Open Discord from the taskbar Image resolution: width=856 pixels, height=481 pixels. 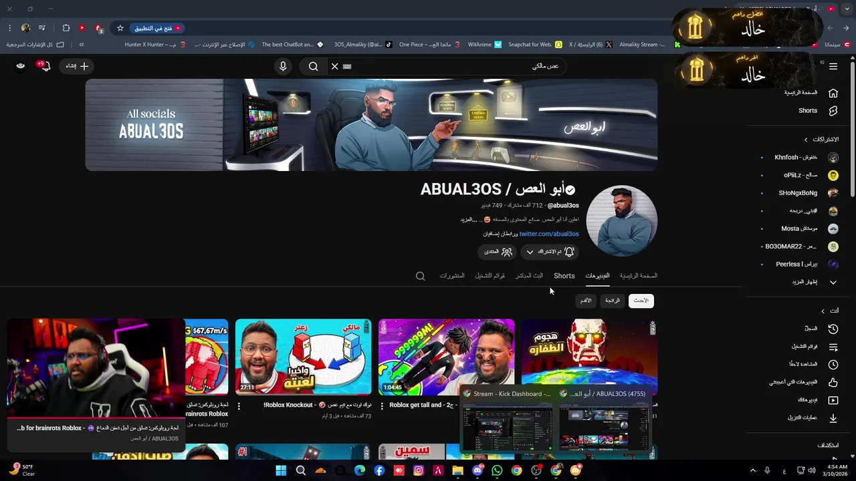477,470
